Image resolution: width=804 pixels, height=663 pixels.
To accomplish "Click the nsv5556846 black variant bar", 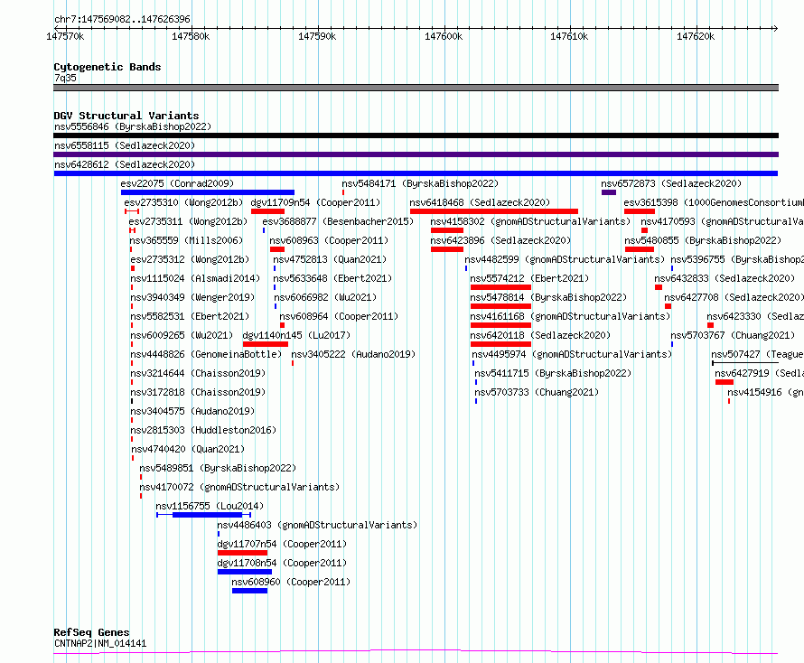I will pos(416,135).
